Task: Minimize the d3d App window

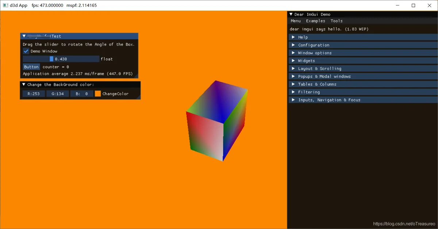Action: [x=397, y=5]
